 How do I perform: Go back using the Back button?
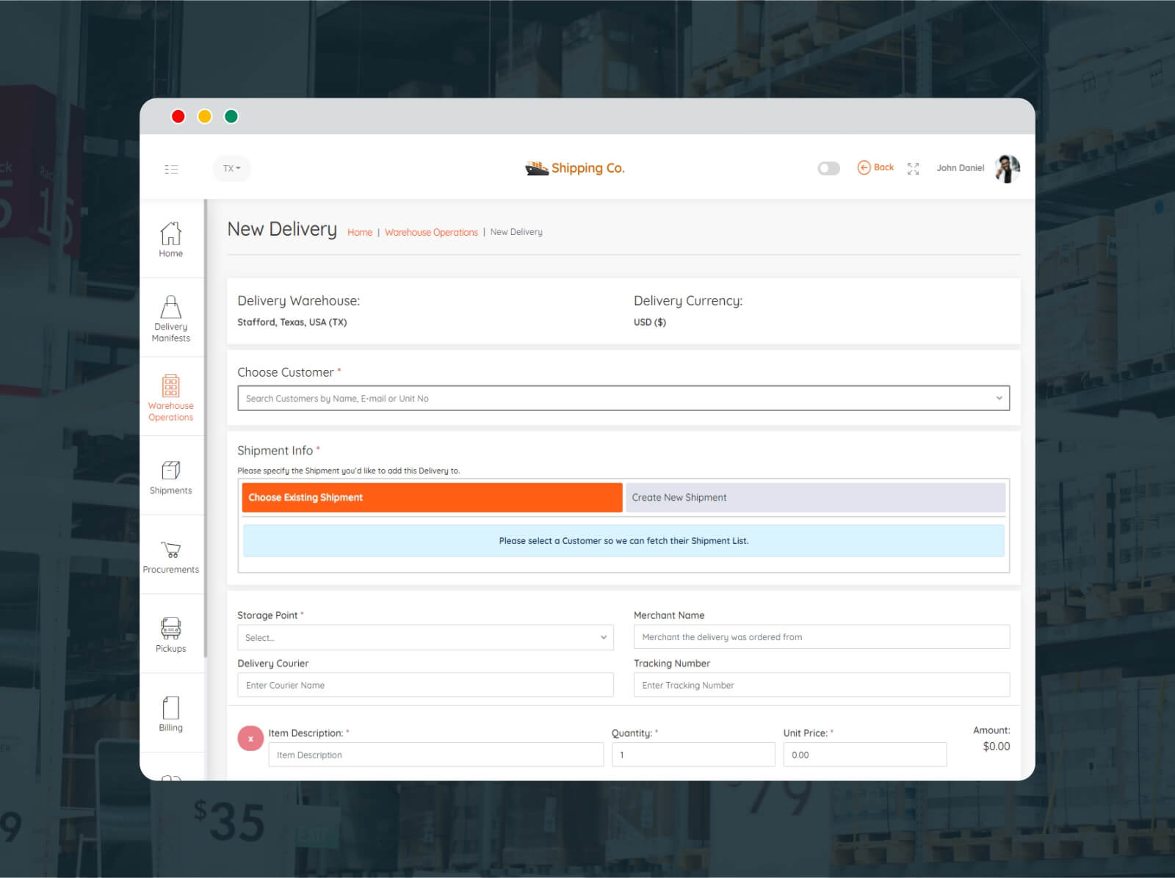875,167
